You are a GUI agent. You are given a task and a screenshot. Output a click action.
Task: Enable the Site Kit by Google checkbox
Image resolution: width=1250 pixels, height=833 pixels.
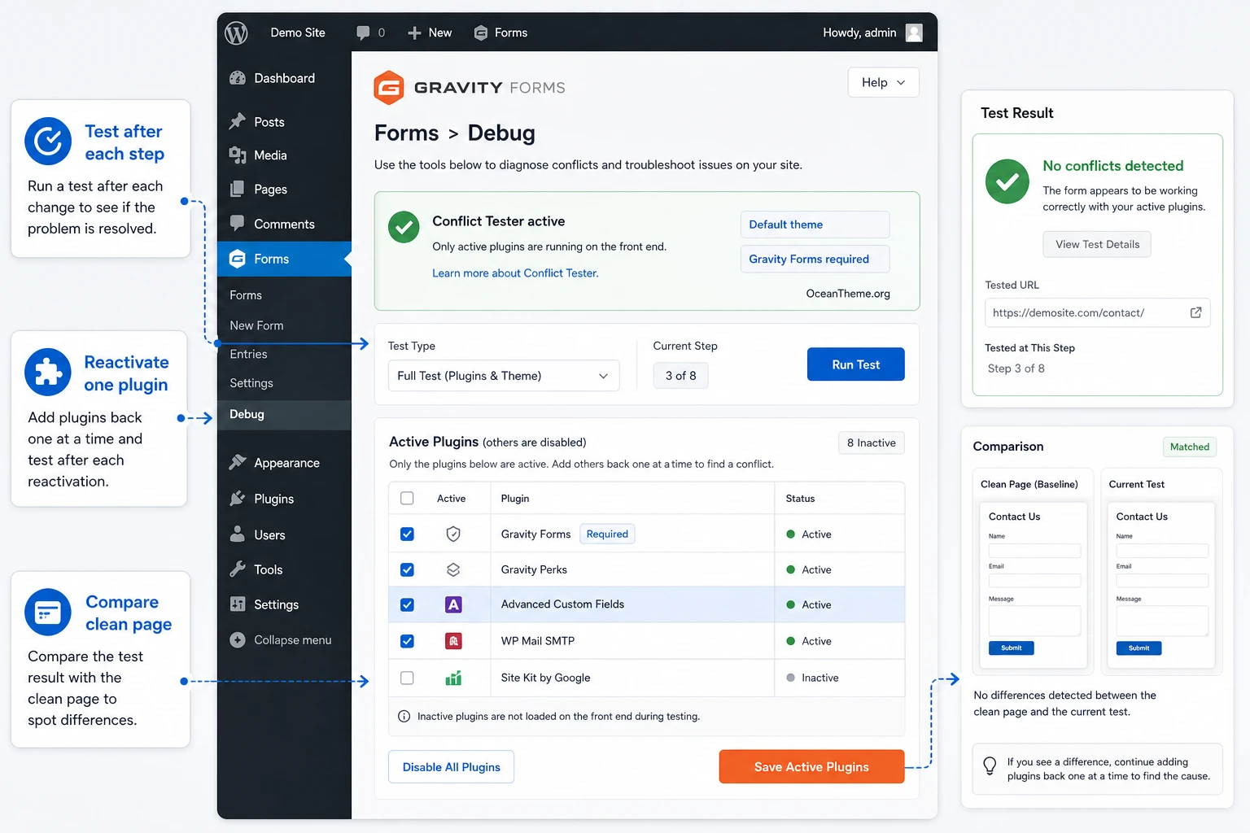pyautogui.click(x=407, y=678)
